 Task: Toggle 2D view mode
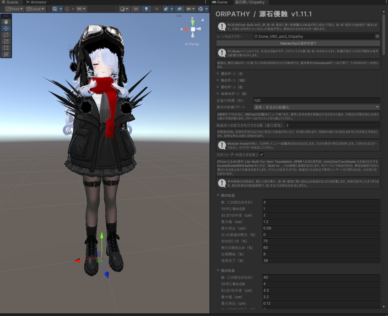coord(136,9)
